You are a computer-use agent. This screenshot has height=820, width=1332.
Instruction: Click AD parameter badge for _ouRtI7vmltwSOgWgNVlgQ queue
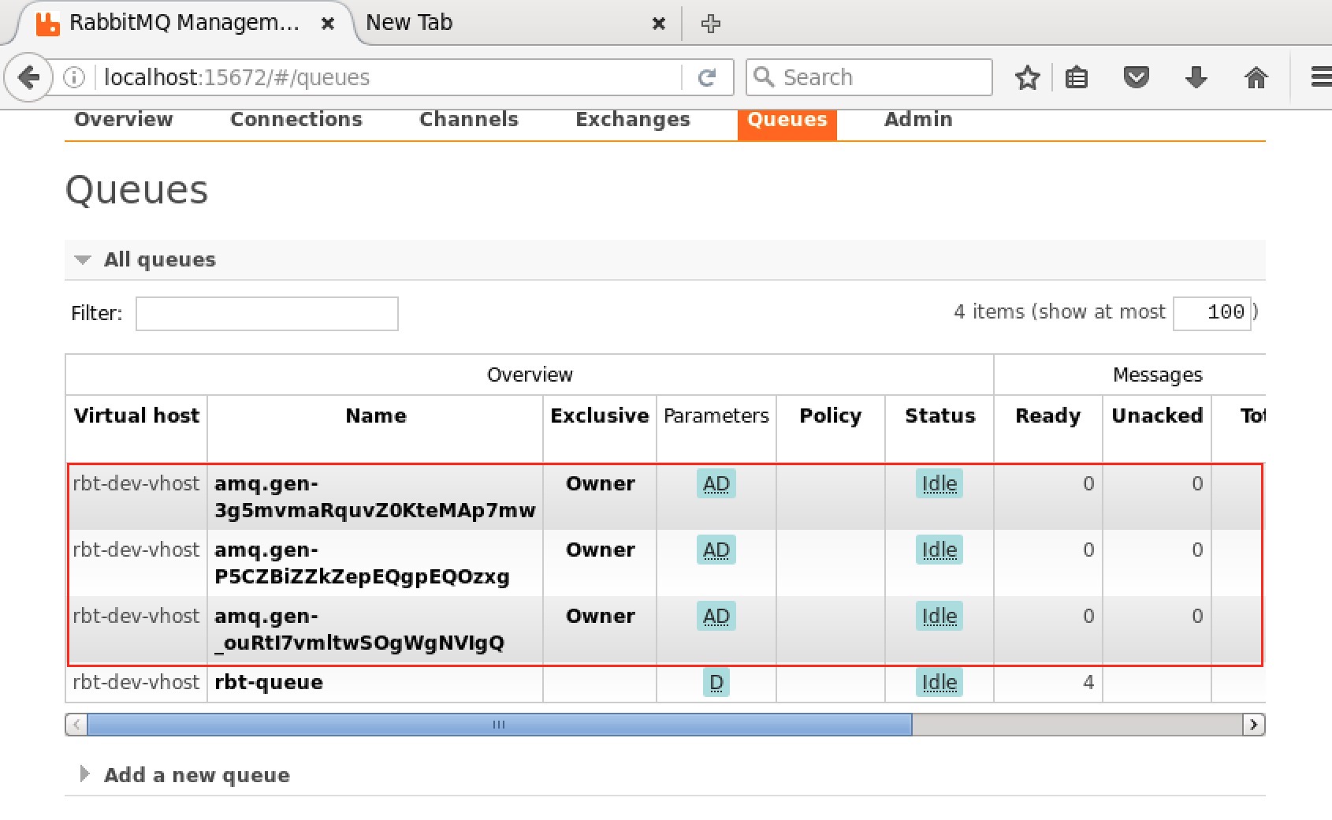716,616
